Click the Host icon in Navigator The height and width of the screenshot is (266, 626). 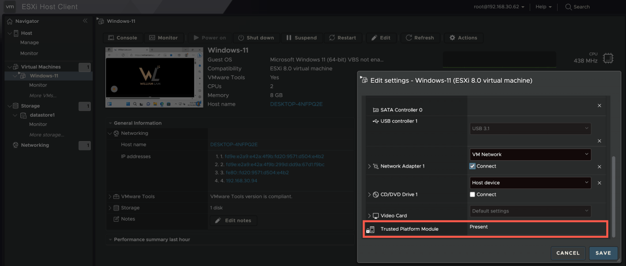[16, 33]
